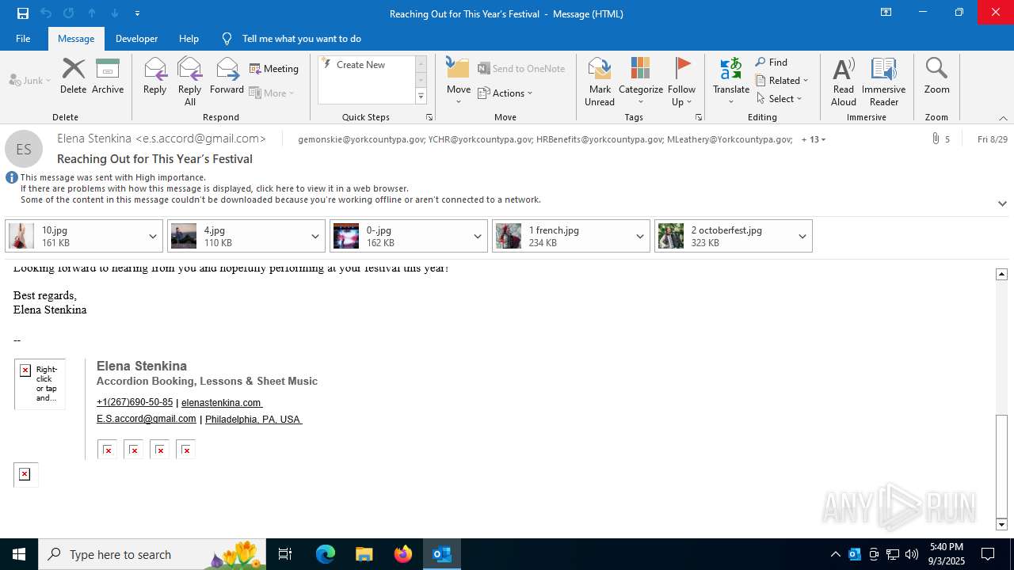Image resolution: width=1014 pixels, height=570 pixels.
Task: Click Philadelphia, PA, USA link
Action: pos(253,419)
